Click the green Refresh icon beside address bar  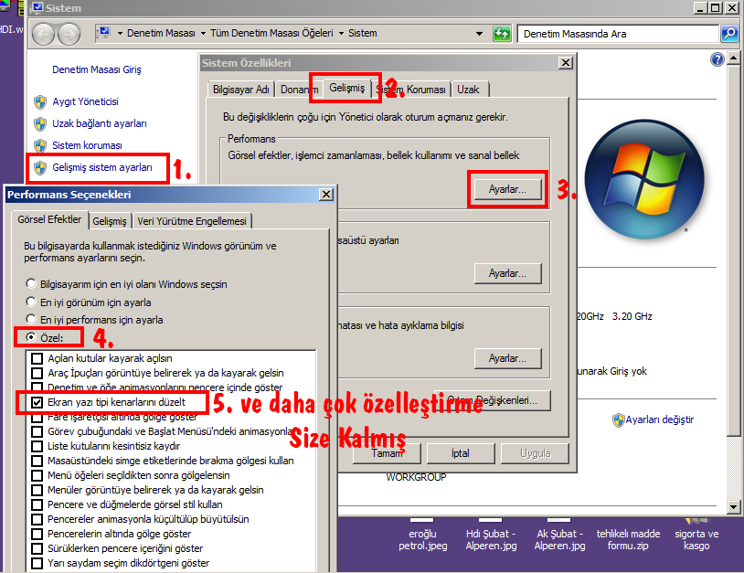[502, 34]
